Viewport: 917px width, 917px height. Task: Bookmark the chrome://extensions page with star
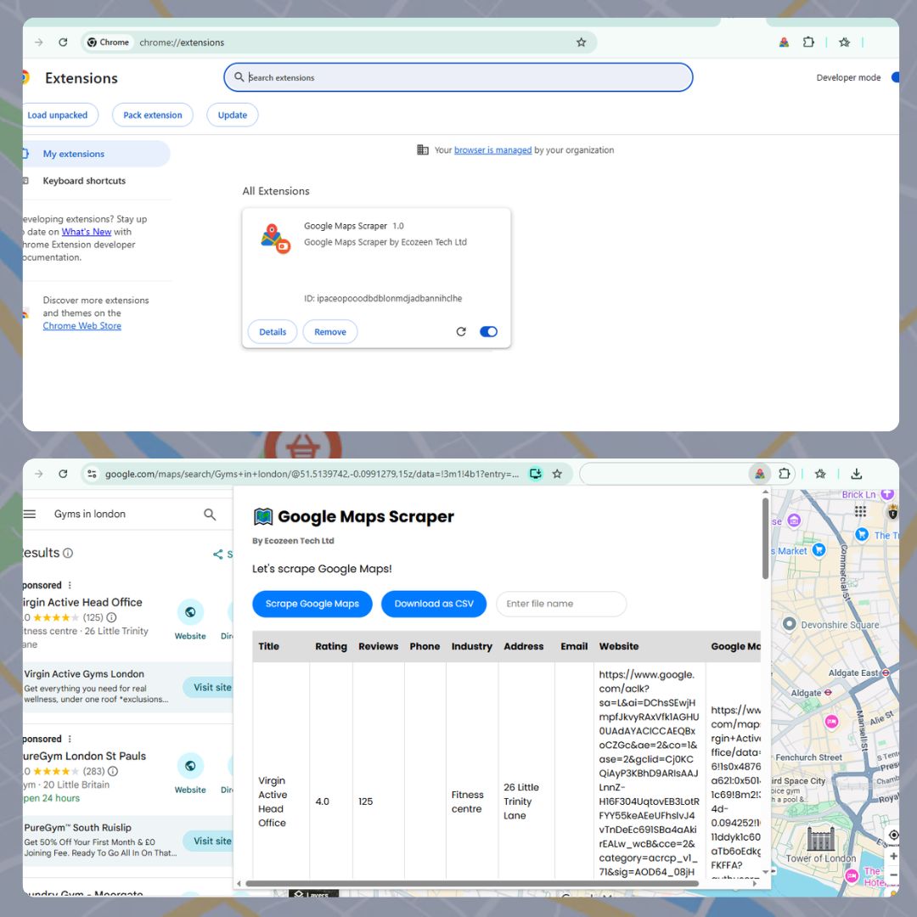coord(581,42)
